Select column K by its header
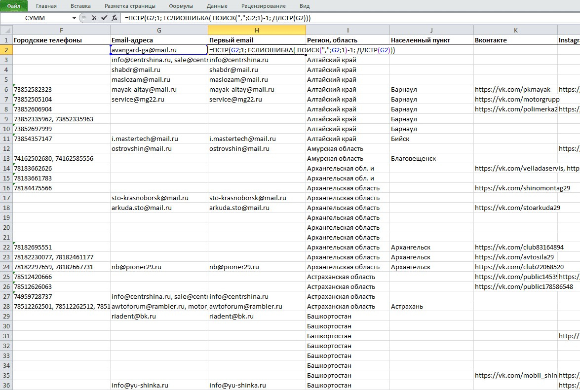580x390 pixels. [x=516, y=30]
